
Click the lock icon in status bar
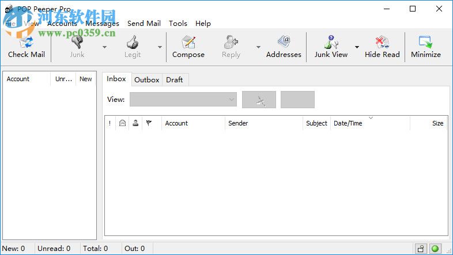(421, 248)
